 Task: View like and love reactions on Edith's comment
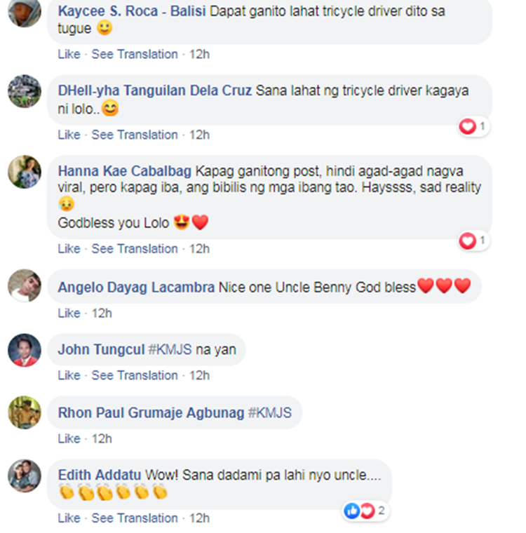click(365, 511)
